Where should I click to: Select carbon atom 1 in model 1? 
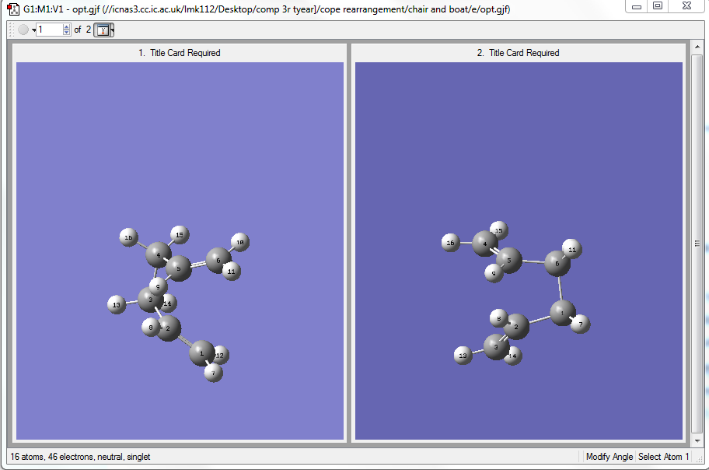tap(201, 353)
